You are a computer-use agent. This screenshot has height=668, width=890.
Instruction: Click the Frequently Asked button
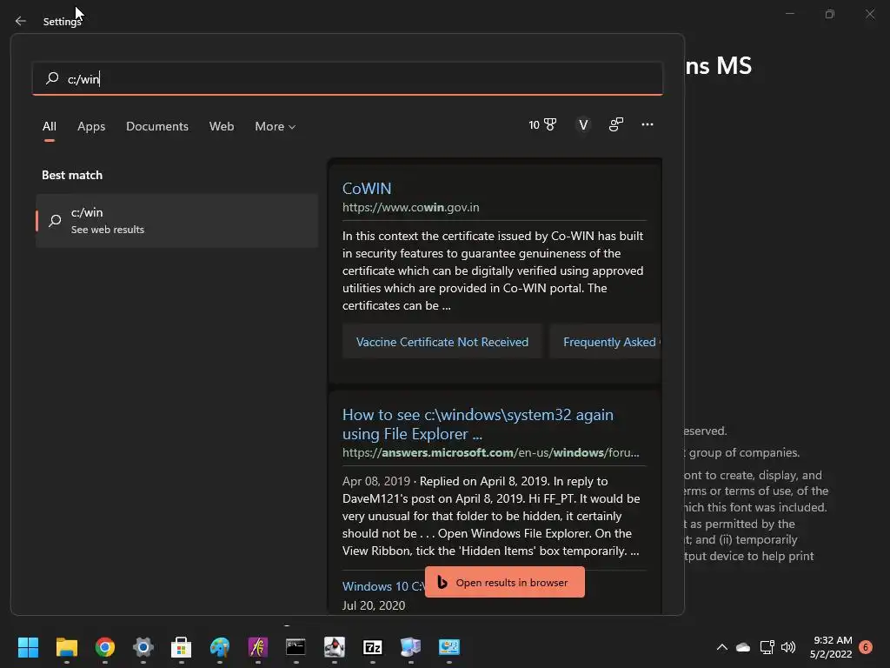pyautogui.click(x=605, y=342)
